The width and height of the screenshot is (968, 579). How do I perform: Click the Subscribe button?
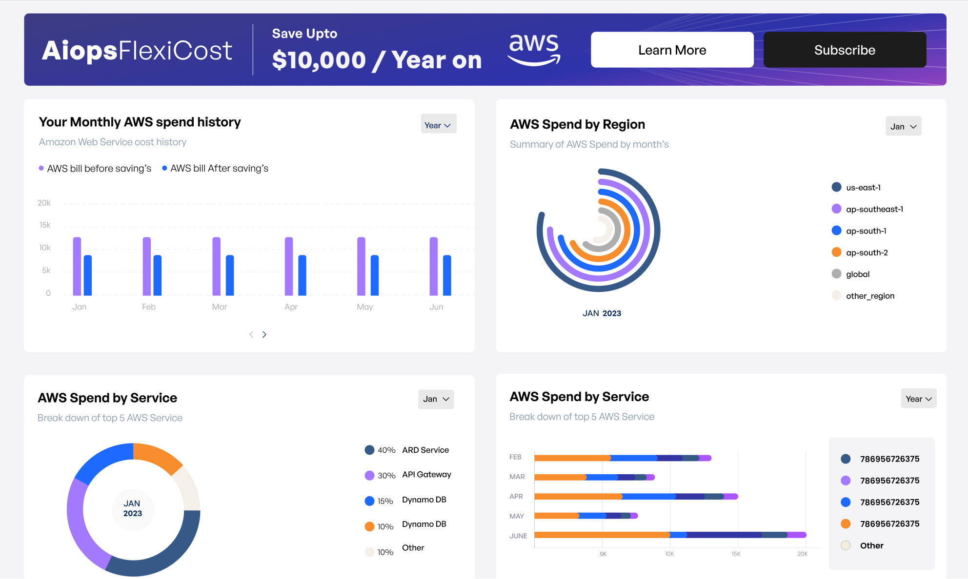[x=845, y=50]
